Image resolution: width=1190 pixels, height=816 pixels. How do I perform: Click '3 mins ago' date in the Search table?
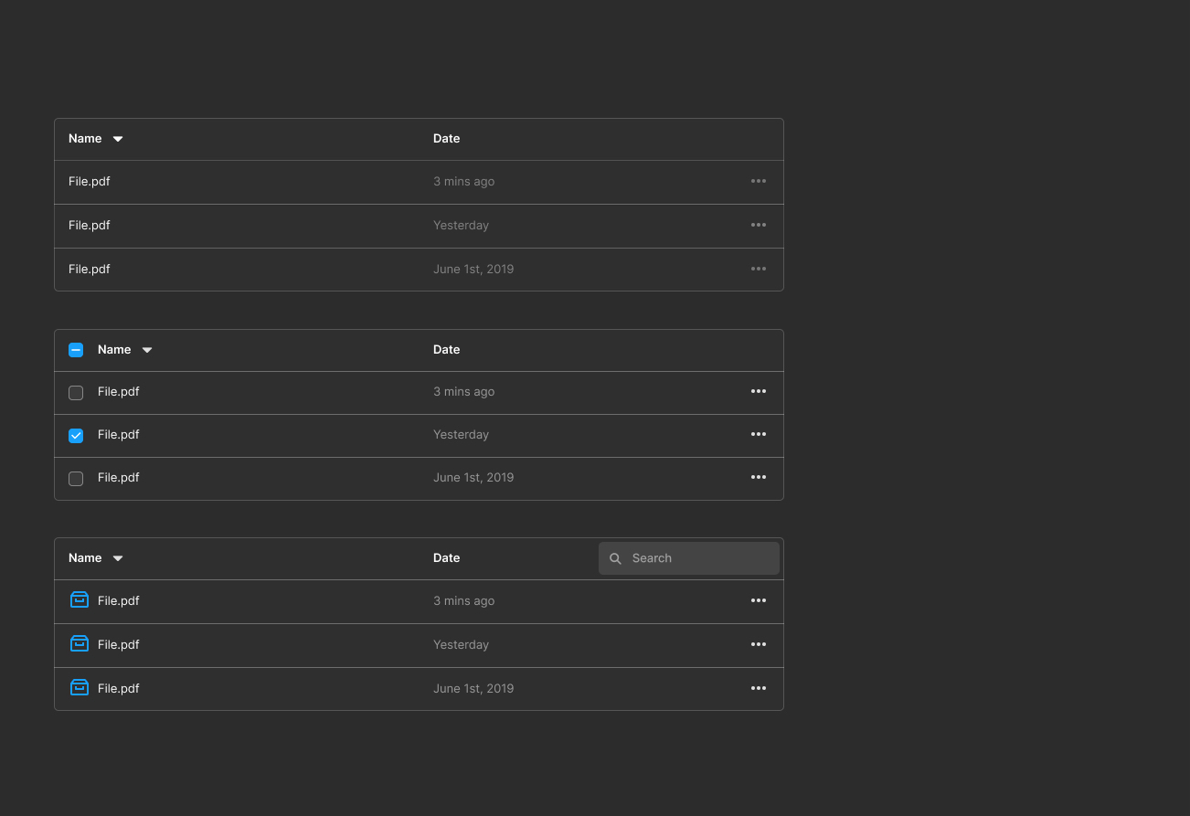click(x=463, y=601)
